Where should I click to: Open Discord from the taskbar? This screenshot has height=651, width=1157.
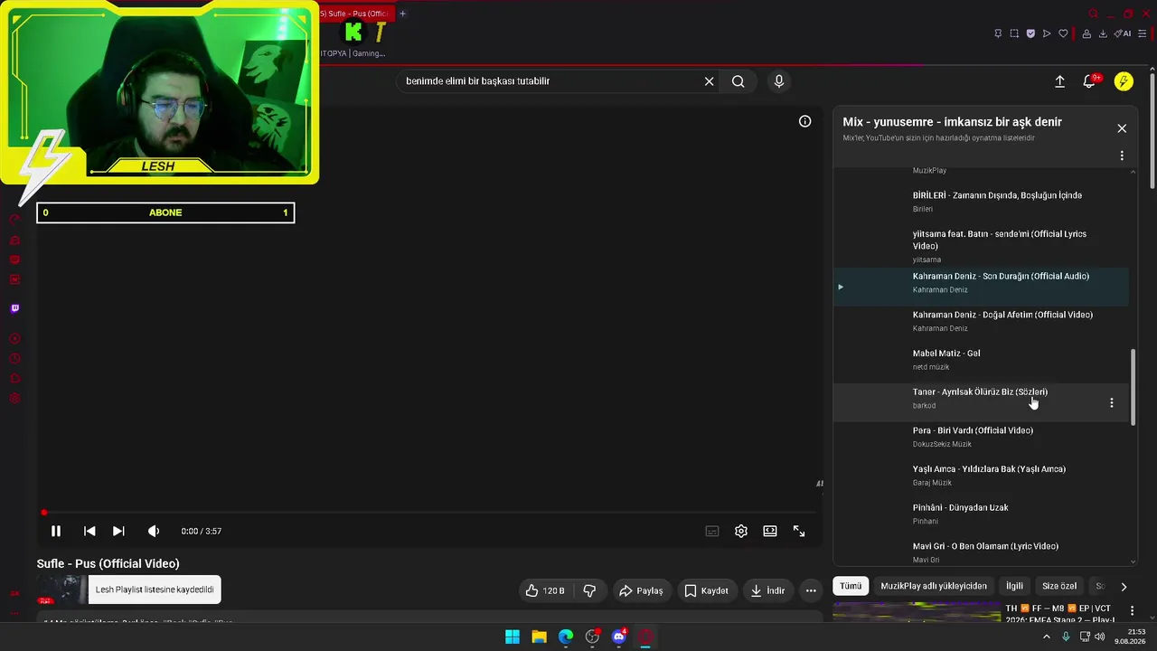tap(619, 637)
